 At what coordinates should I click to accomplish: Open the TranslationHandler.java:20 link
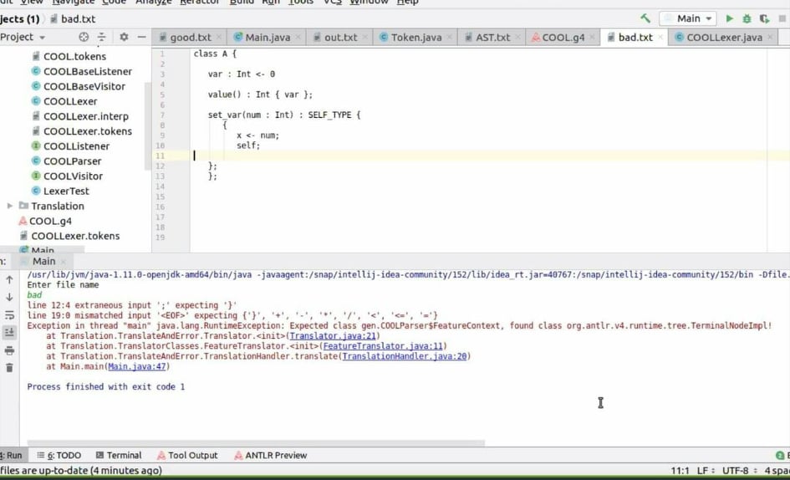(405, 356)
